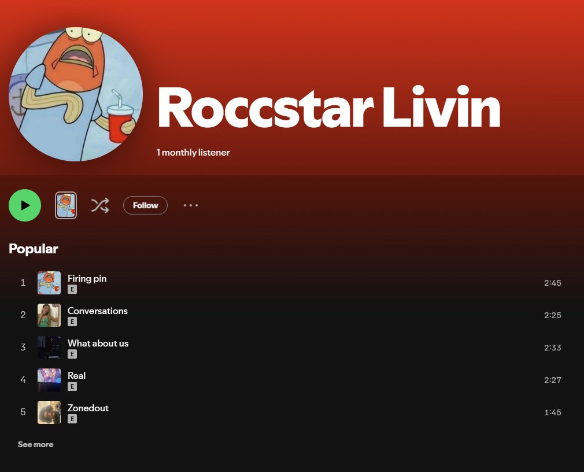
Task: Click the explicit badge under What about us
Action: click(72, 354)
